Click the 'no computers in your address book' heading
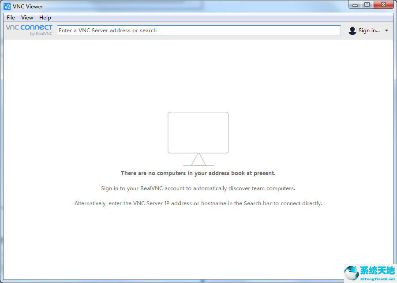This screenshot has width=397, height=283. 198,173
